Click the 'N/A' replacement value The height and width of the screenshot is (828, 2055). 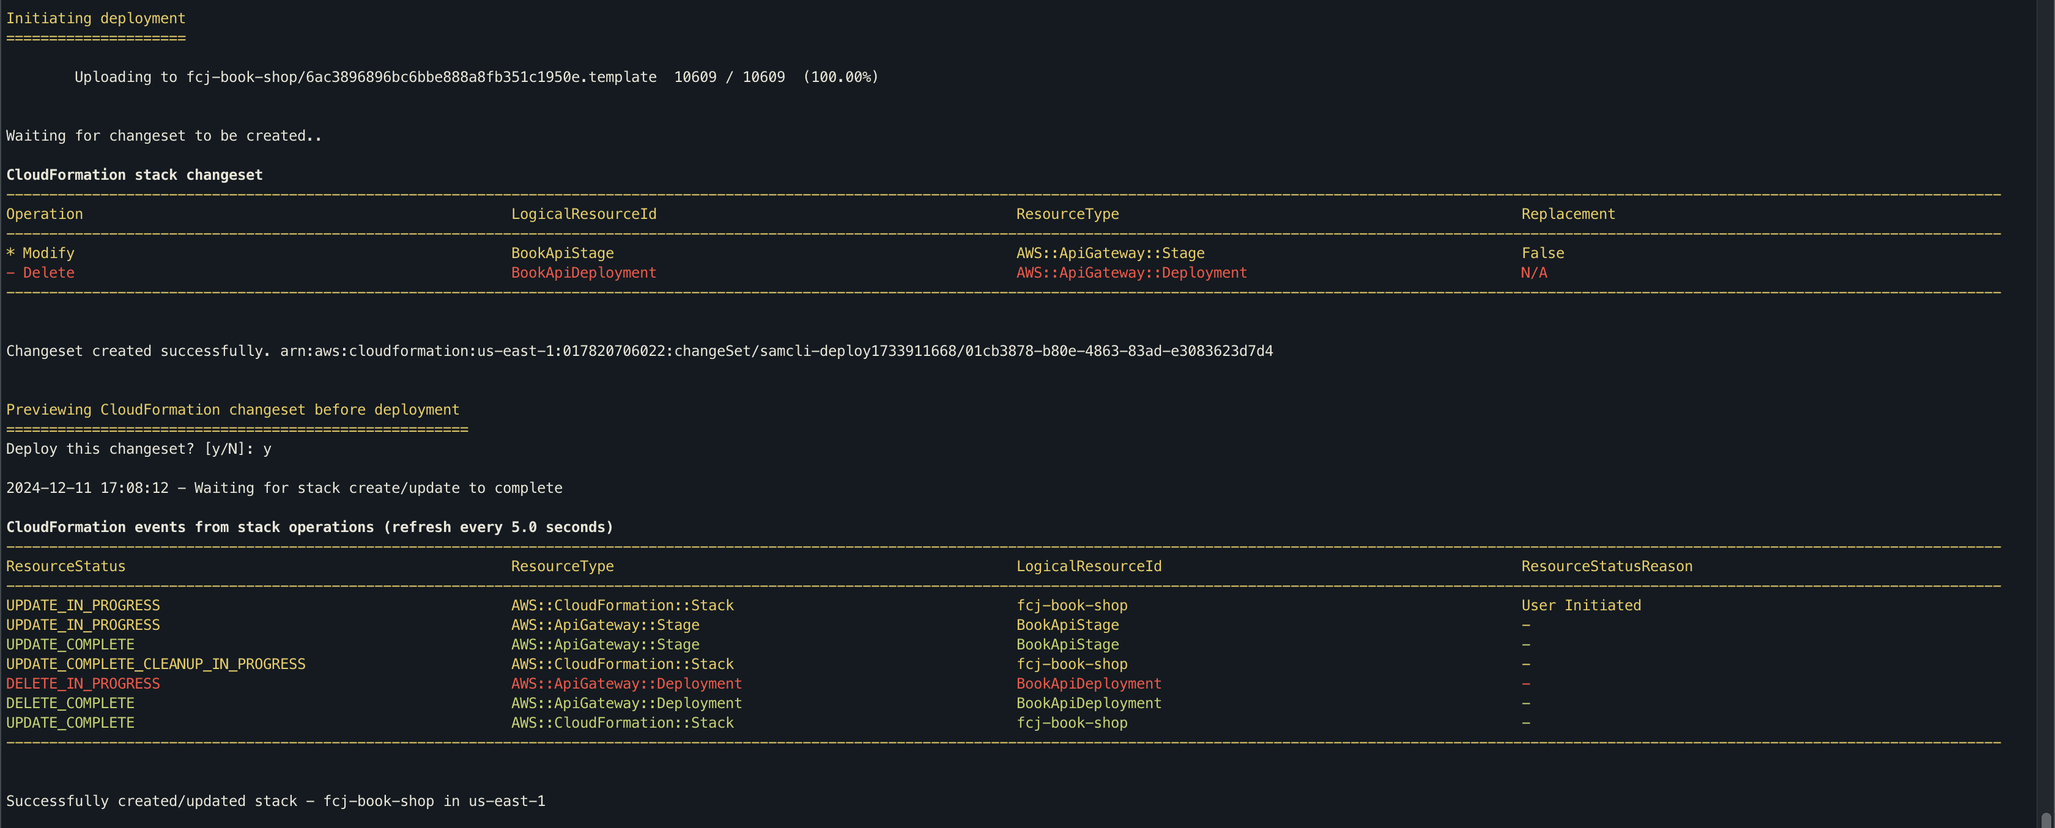1533,273
